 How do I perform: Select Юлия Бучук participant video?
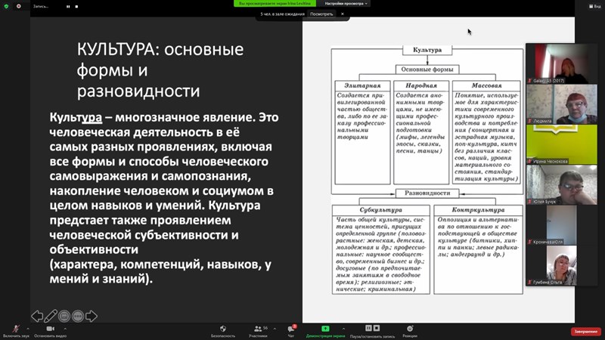(562, 184)
